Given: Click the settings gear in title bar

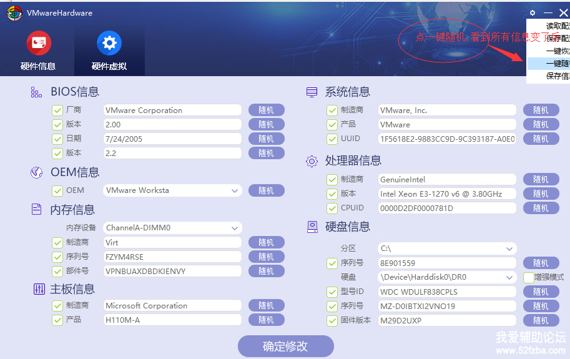Looking at the screenshot, I should coord(532,12).
